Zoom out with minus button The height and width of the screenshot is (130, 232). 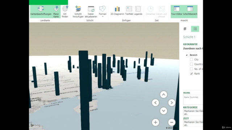(x=171, y=122)
